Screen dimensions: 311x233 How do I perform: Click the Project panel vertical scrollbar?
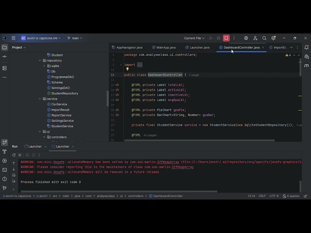108,97
